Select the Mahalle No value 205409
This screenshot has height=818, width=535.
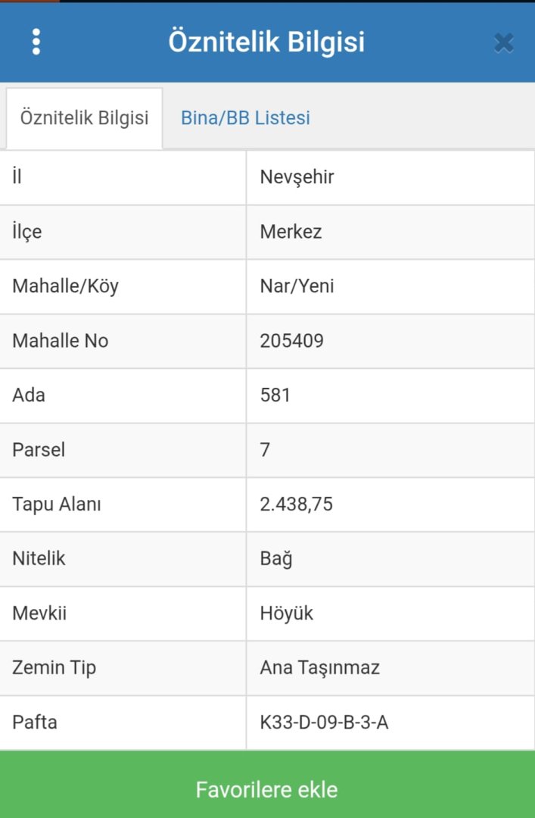[292, 341]
